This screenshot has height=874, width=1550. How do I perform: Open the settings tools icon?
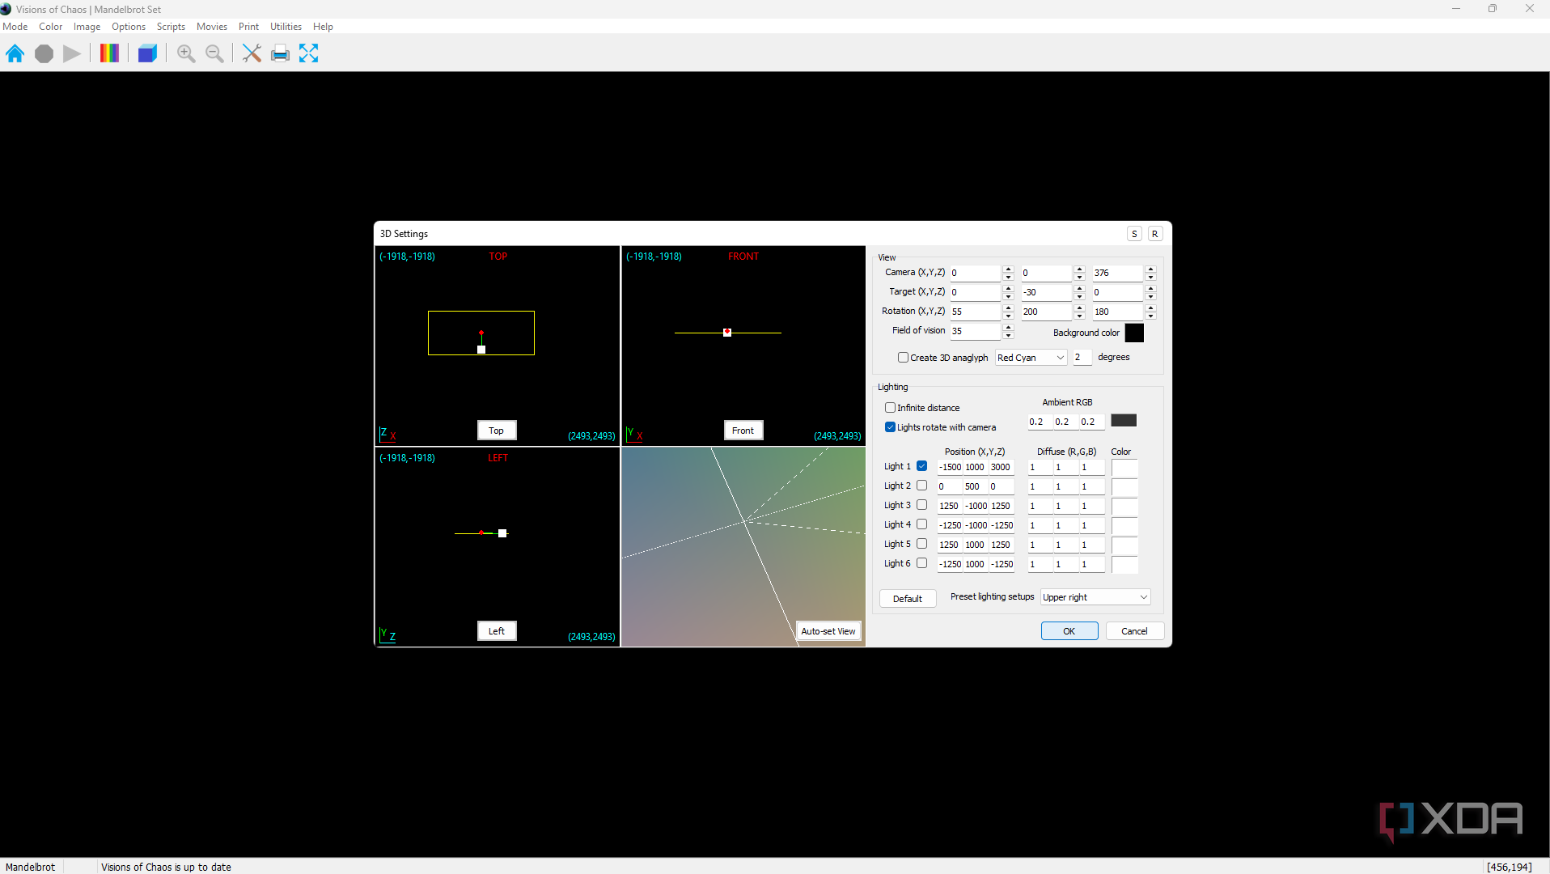[252, 53]
